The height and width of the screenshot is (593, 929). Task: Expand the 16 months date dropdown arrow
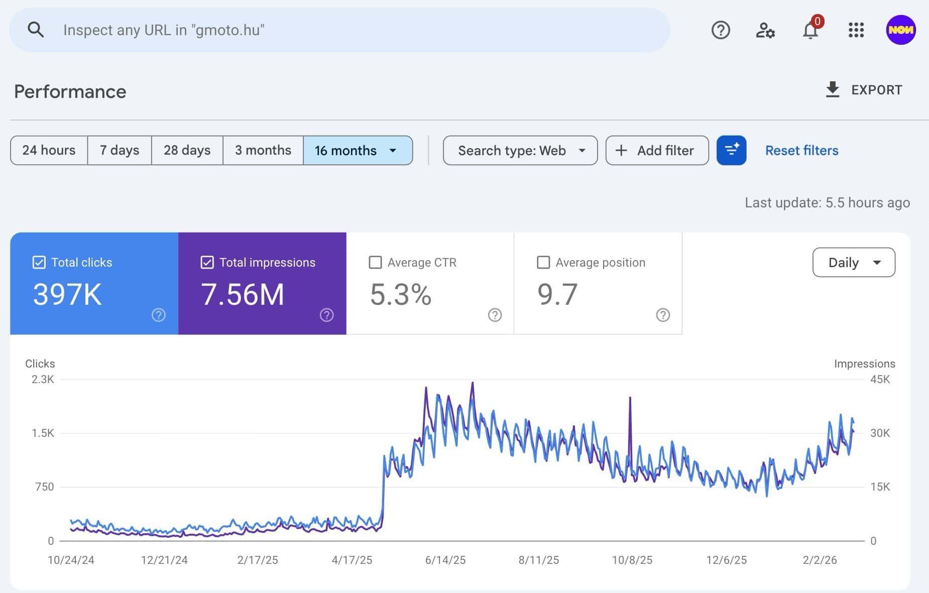coord(393,150)
